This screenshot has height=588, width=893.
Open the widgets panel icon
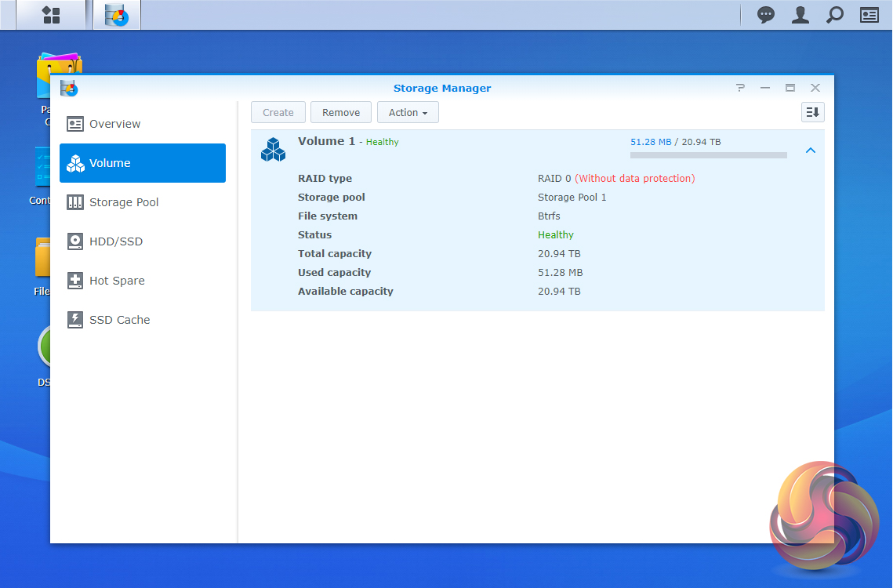tap(869, 15)
